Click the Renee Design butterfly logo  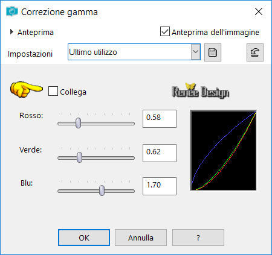201,91
